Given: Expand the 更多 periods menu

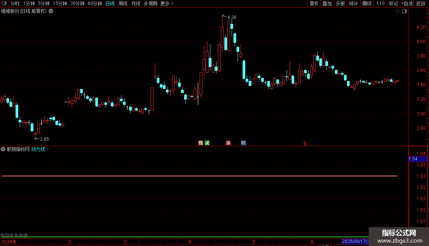Looking at the screenshot, I should pyautogui.click(x=167, y=3).
